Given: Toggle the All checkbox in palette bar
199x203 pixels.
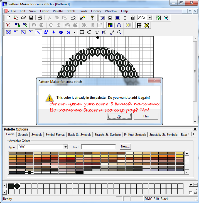Looking at the screenshot, I should tap(191, 193).
